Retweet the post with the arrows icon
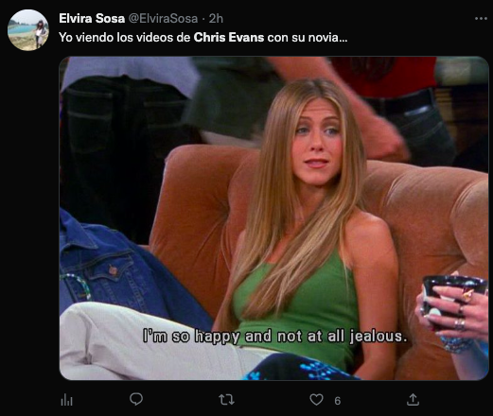This screenshot has height=416, width=493. [226, 400]
